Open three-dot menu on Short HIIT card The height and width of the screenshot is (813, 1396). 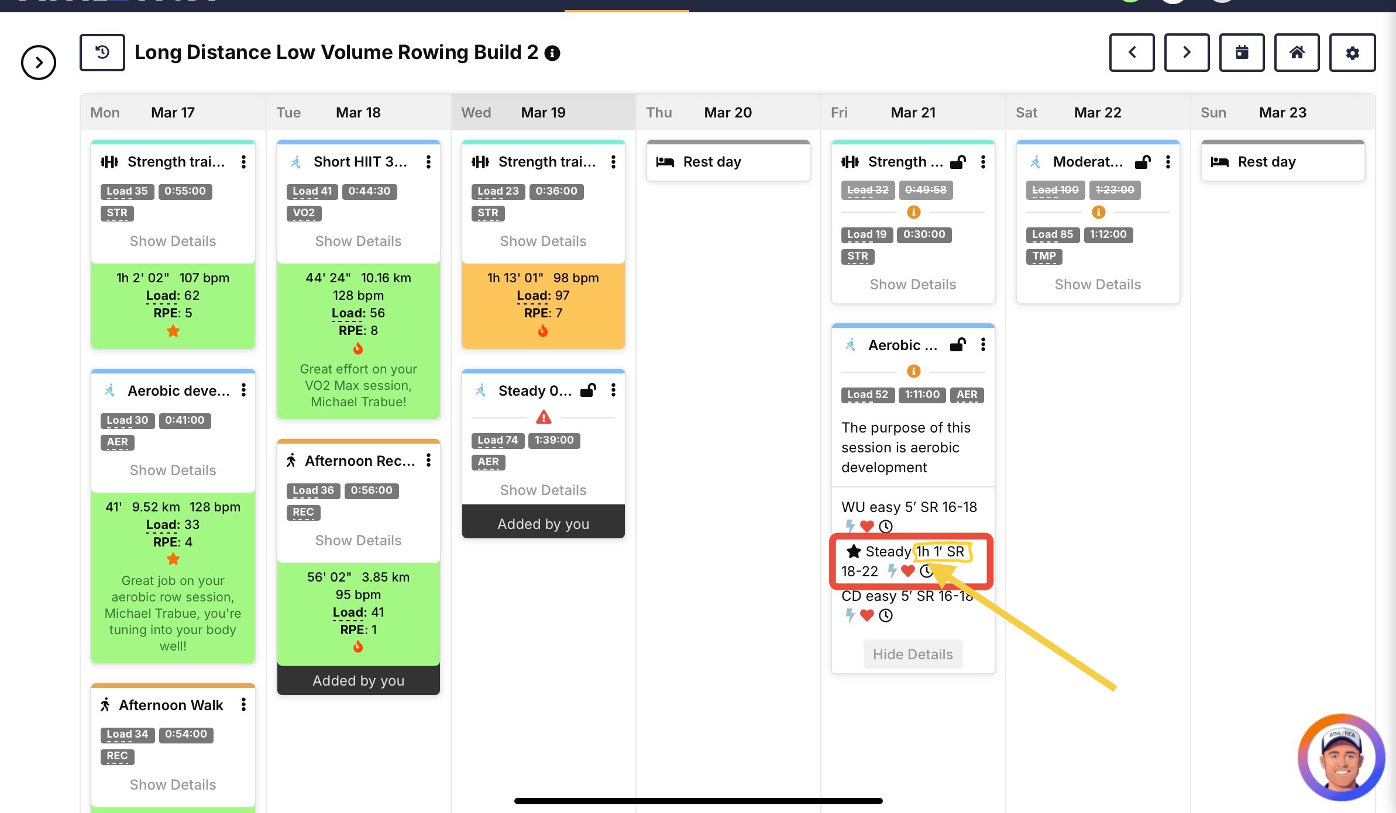[x=428, y=162]
